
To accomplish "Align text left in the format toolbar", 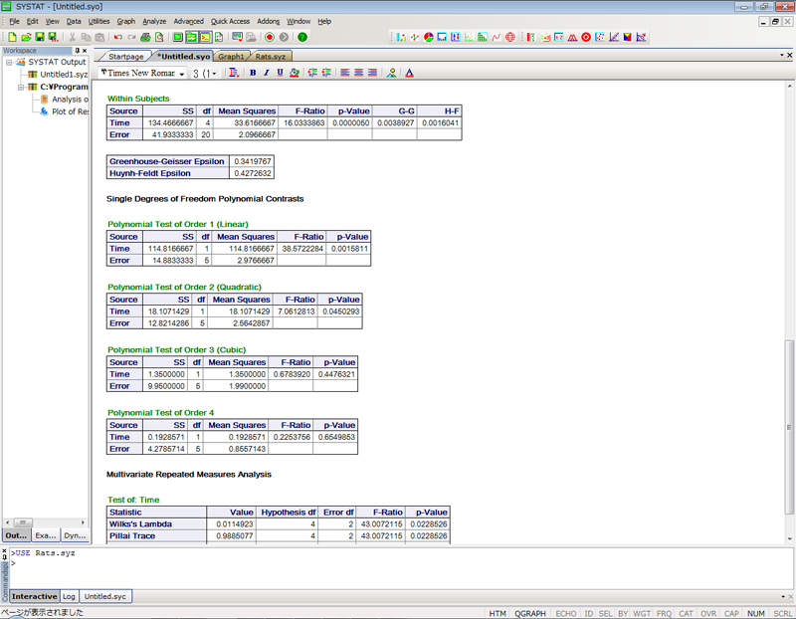I will 345,73.
